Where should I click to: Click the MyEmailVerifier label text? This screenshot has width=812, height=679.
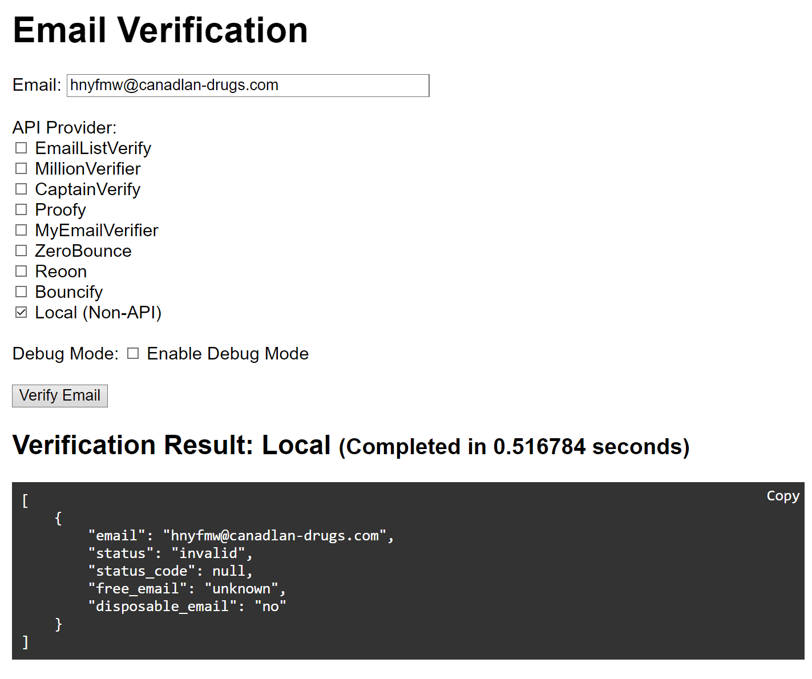tap(97, 231)
